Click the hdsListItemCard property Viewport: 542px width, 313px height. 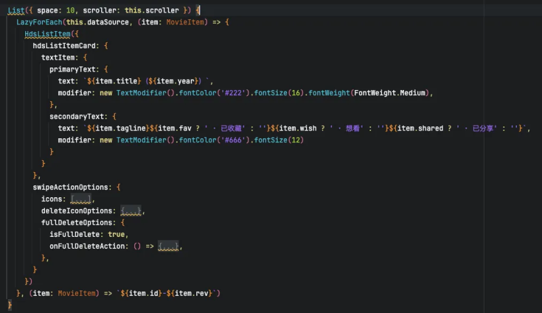coord(64,46)
